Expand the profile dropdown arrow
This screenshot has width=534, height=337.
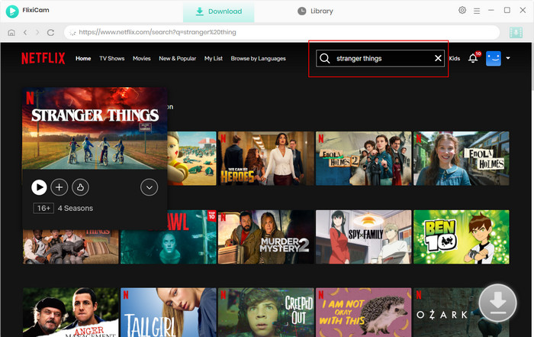(508, 58)
